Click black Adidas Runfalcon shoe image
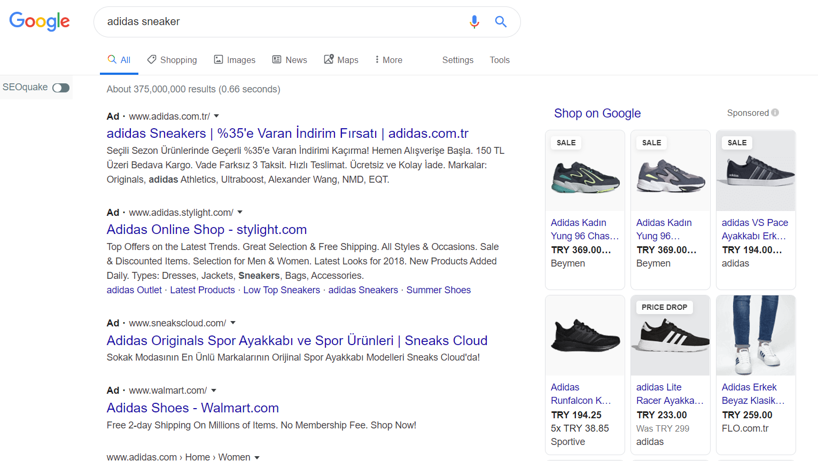The width and height of the screenshot is (818, 461). point(585,335)
